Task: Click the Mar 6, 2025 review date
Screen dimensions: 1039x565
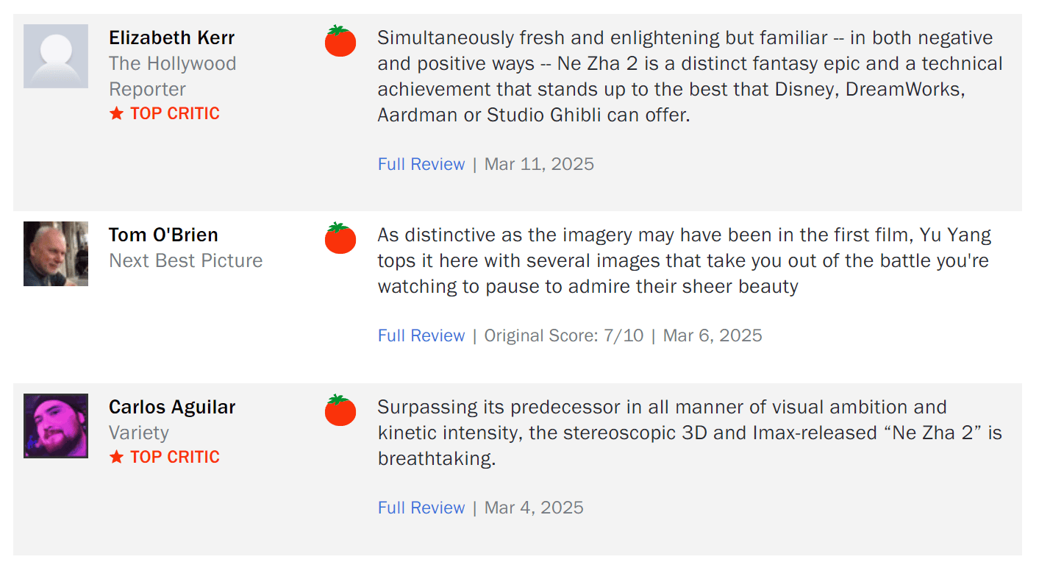Action: pos(713,335)
